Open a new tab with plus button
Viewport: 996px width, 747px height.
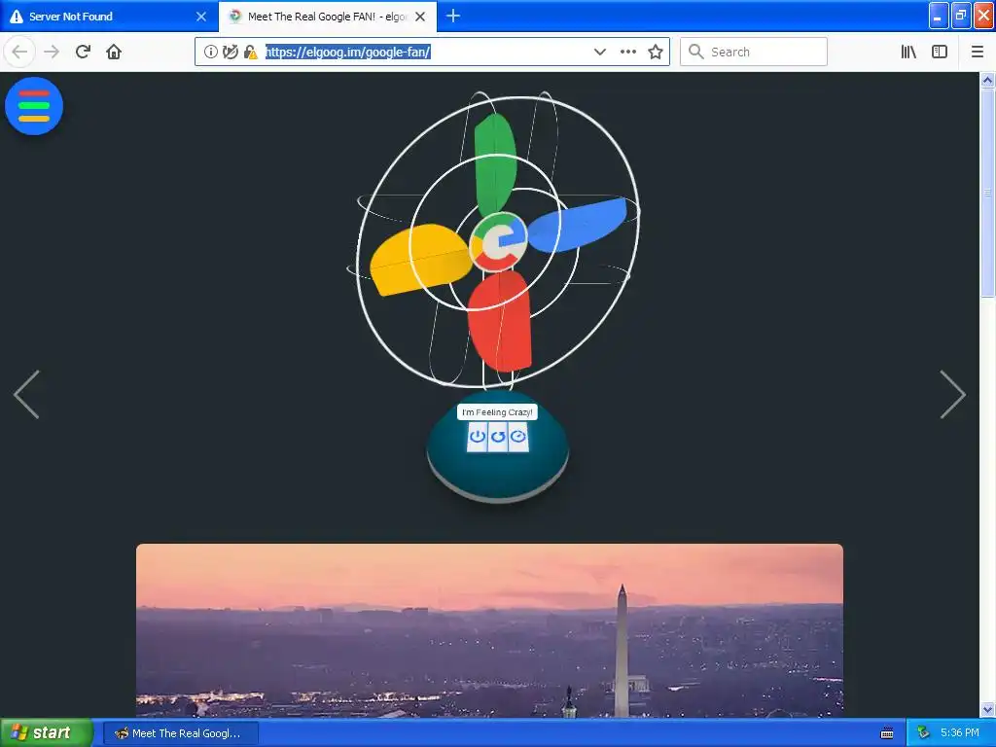pos(453,16)
